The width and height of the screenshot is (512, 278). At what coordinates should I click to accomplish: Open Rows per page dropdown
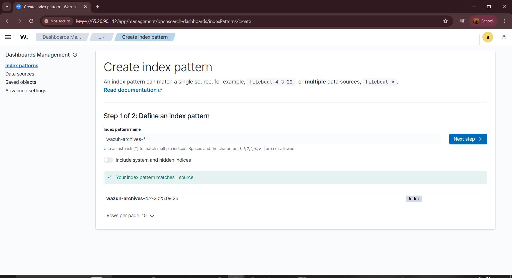tap(130, 216)
